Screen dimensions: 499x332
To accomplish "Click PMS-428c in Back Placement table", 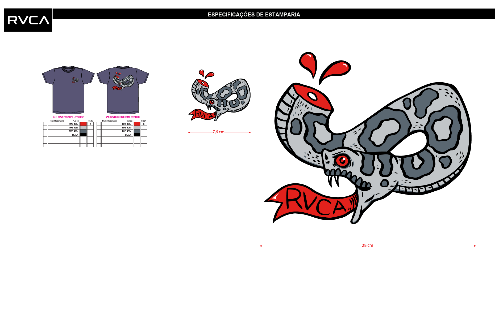I will [127, 128].
